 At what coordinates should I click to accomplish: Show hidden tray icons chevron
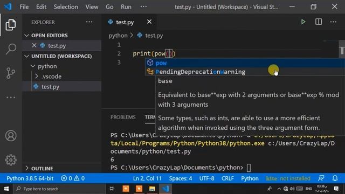[279, 189]
